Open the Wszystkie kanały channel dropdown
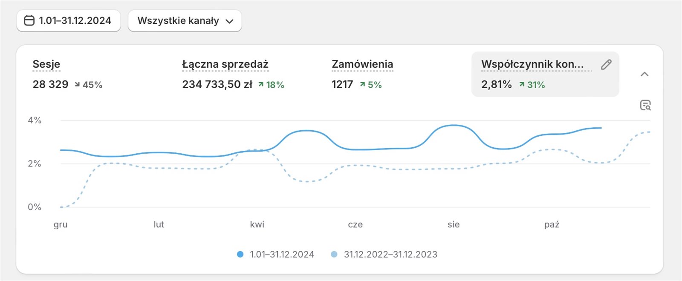 (x=185, y=21)
